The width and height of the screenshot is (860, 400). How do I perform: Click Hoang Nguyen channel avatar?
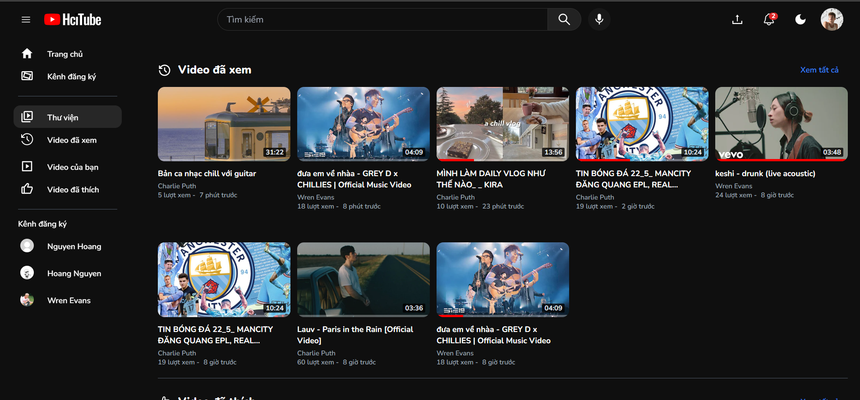pyautogui.click(x=27, y=273)
